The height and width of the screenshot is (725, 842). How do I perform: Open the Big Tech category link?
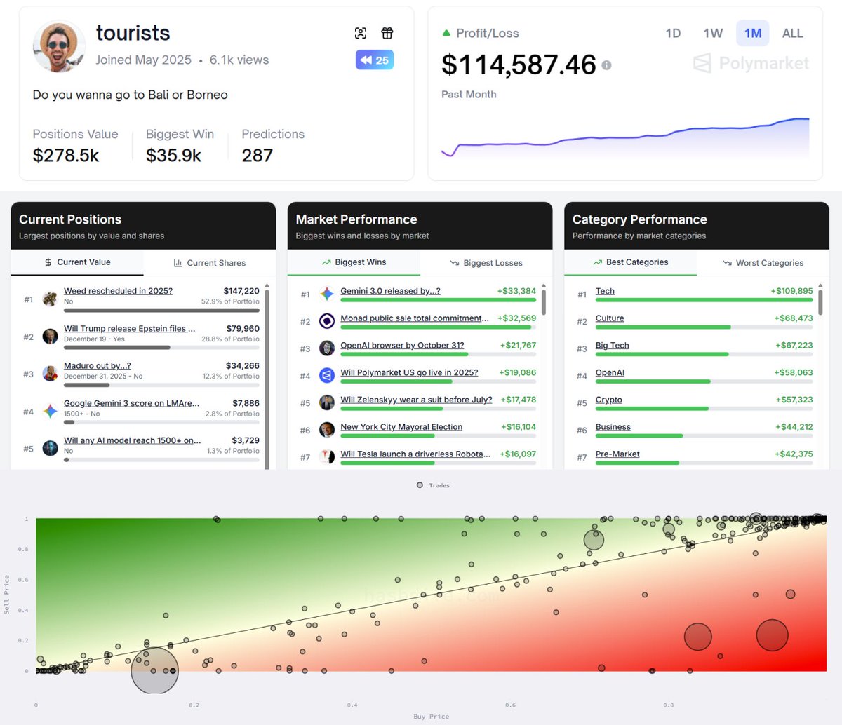point(613,346)
